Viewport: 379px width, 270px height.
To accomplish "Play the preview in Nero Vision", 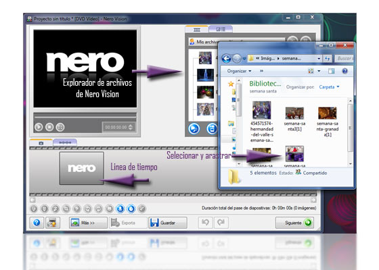I will (x=39, y=127).
